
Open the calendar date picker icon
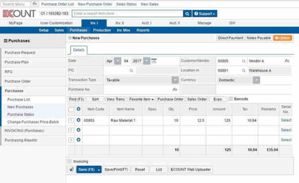coord(154,61)
